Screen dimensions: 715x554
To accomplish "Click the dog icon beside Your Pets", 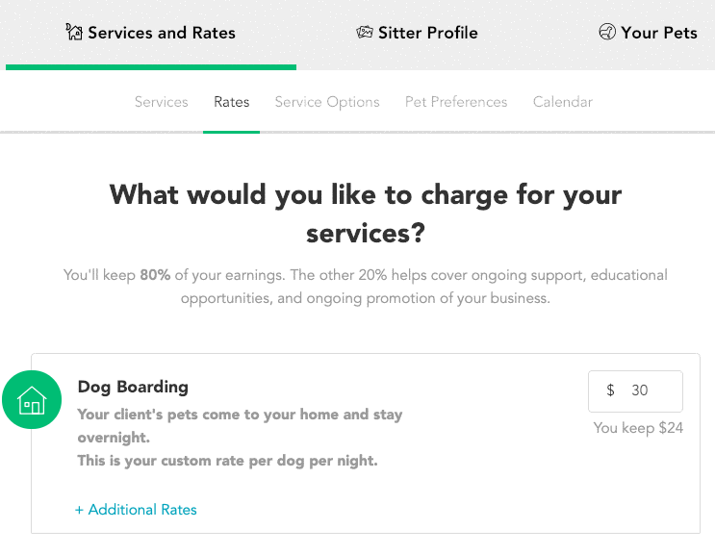I will click(x=607, y=32).
